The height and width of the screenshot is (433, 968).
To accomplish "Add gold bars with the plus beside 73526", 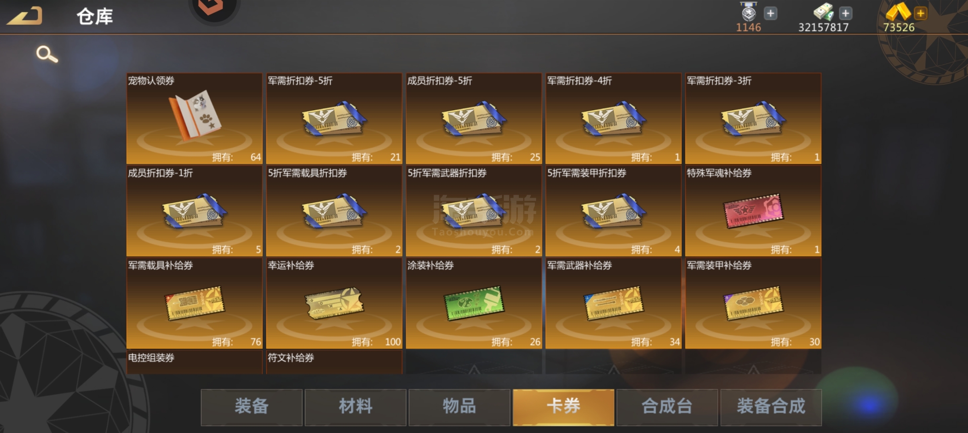I will point(921,13).
